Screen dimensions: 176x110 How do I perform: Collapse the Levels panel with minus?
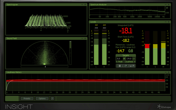165,22
